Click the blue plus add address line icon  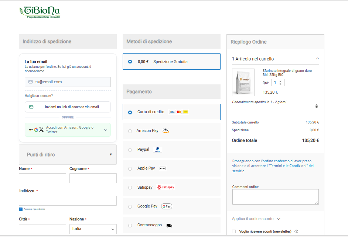click(21, 209)
